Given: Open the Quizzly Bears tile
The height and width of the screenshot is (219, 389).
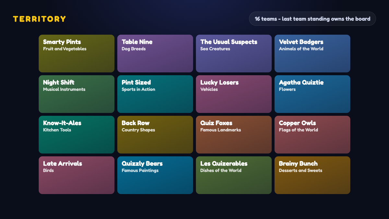Looking at the screenshot, I should [155, 175].
